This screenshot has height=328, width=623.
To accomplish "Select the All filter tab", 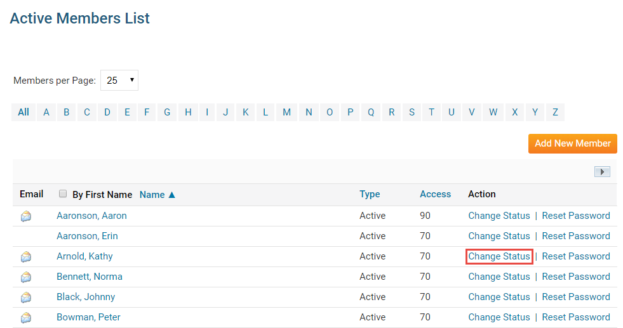I will 23,112.
